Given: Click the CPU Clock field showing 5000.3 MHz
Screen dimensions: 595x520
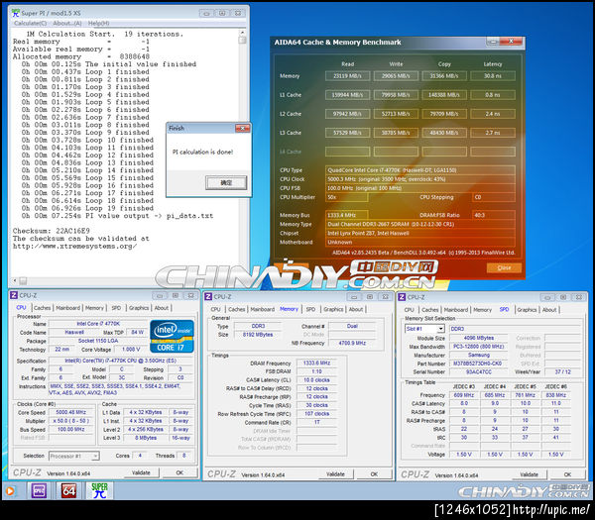Looking at the screenshot, I should click(420, 179).
